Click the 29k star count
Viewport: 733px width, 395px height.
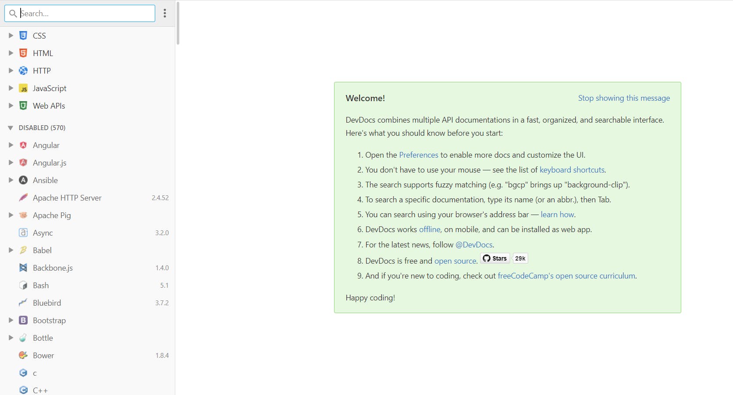click(520, 258)
